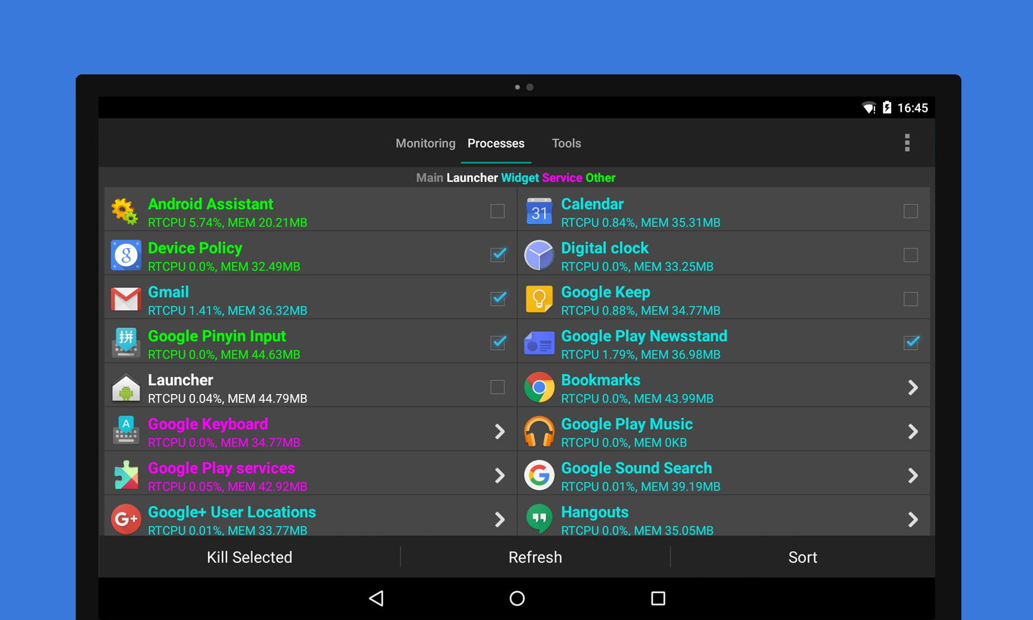The height and width of the screenshot is (620, 1033).
Task: Expand Google Keyboard service details chevron
Action: [x=500, y=431]
